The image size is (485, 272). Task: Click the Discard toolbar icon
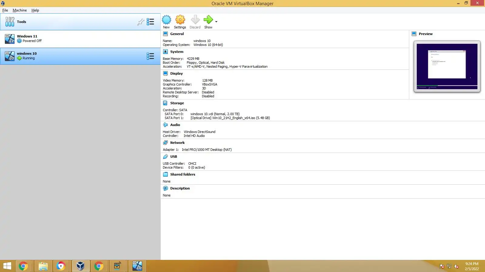[x=195, y=20]
